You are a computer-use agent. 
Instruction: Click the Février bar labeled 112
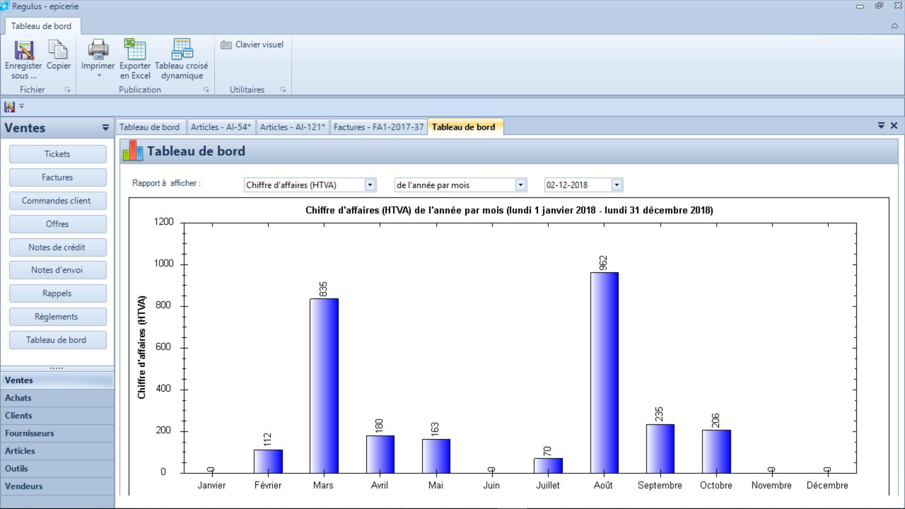point(268,461)
